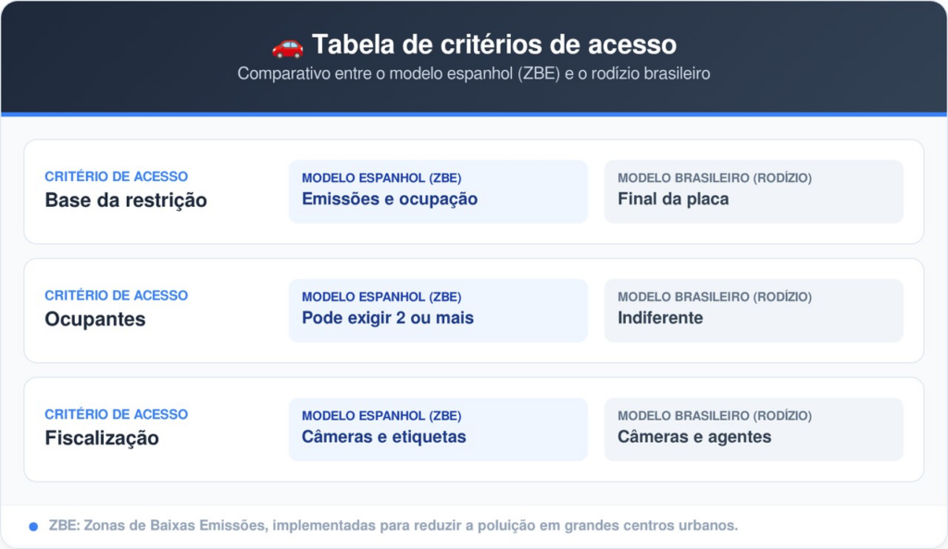Click "MODELO ESPANHOL (ZBE)" above Câmeras e etiquetas
This screenshot has height=549, width=948.
tap(381, 416)
